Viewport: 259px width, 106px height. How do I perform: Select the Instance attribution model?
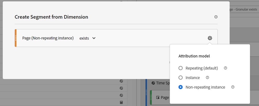click(181, 77)
